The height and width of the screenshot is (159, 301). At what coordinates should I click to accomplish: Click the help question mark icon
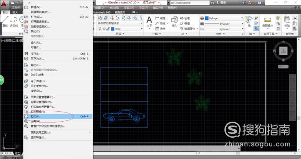tap(259, 3)
